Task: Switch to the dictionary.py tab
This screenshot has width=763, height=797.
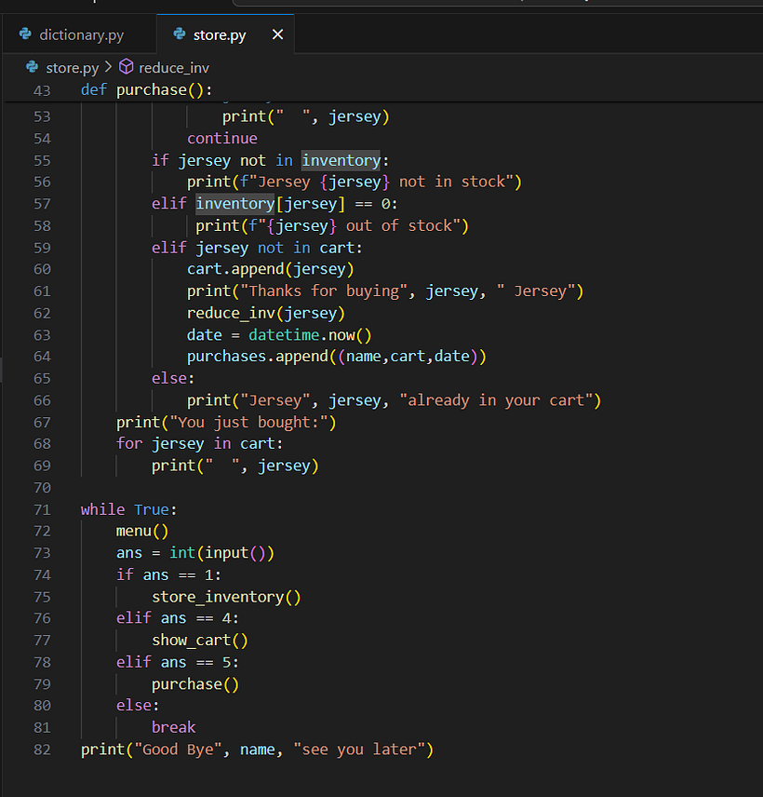Action: coord(81,35)
